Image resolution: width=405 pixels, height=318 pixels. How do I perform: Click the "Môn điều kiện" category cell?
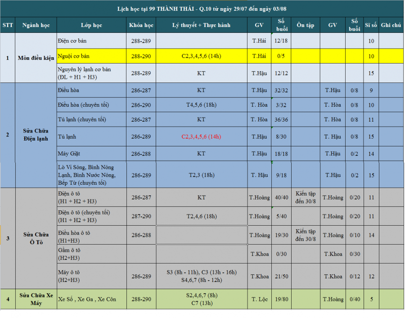coord(36,58)
